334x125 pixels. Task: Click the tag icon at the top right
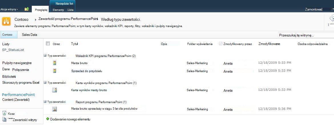tap(331, 18)
